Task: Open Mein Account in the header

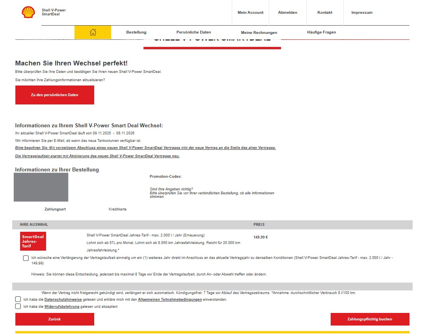Action: click(x=250, y=13)
